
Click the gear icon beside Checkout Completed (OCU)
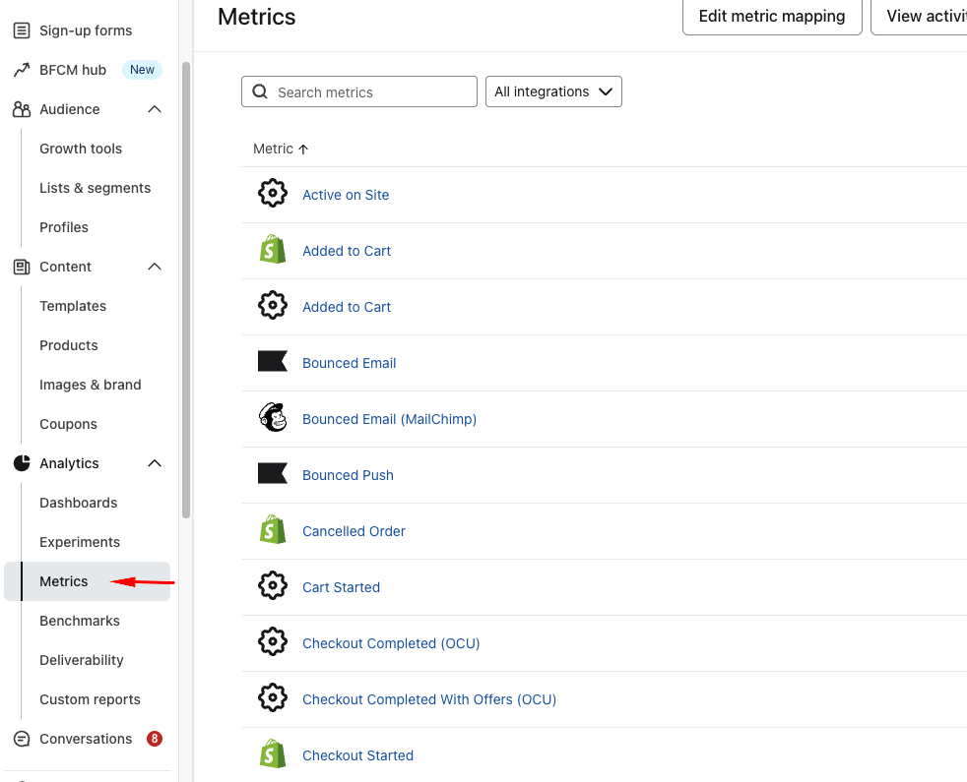[273, 641]
